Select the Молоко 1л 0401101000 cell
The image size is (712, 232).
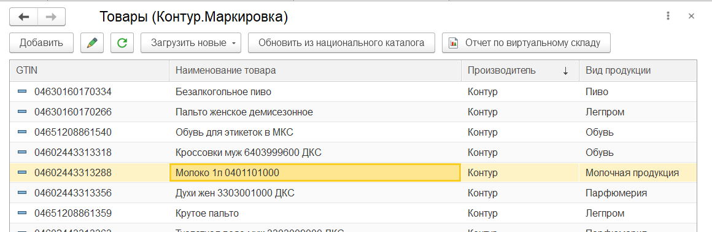[315, 172]
